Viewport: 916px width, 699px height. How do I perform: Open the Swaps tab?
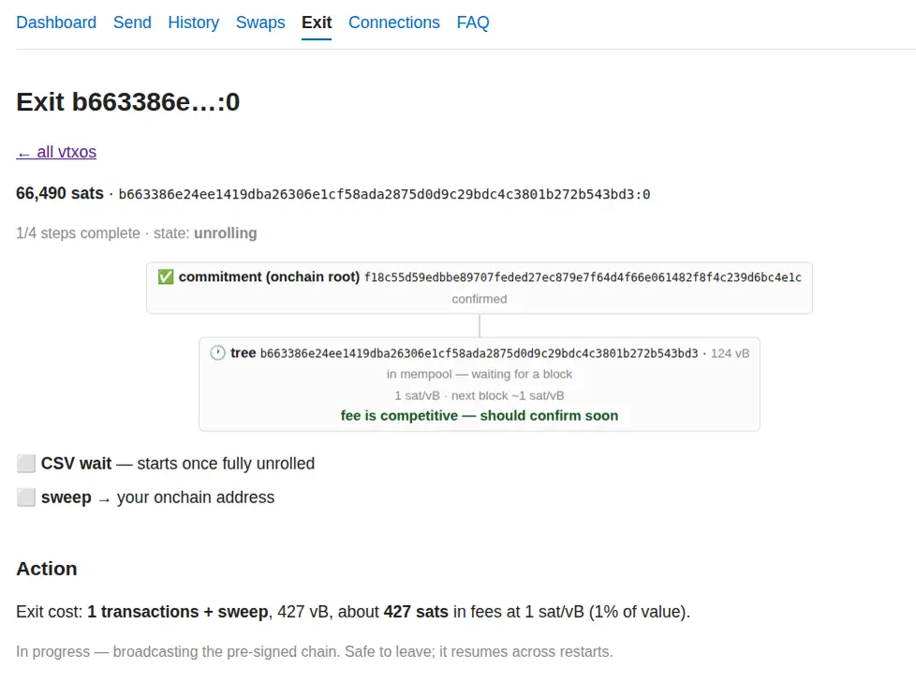(260, 22)
